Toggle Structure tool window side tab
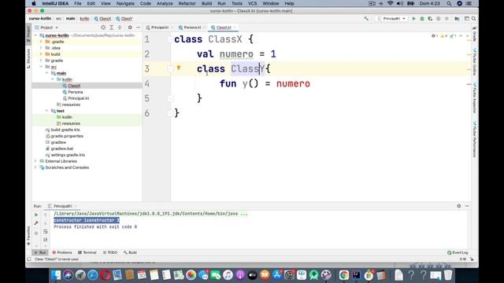Viewport: 504px width, 283px height. 28,58
